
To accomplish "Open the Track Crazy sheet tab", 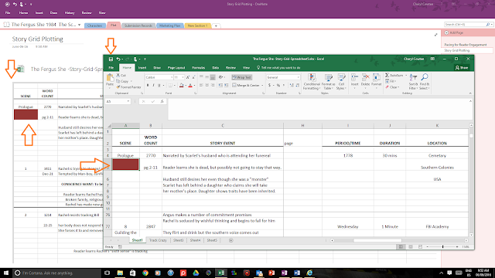I will click(158, 240).
